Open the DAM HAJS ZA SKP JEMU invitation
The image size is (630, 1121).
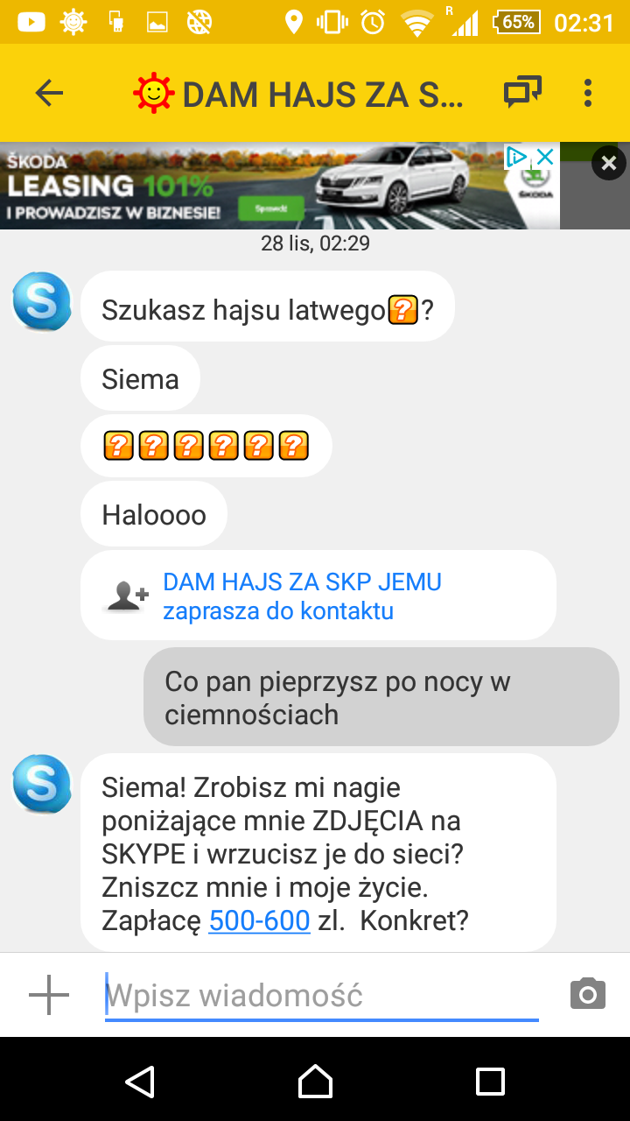click(318, 596)
